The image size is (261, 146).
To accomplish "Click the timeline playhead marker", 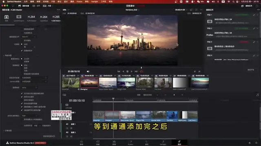I will 113,99.
